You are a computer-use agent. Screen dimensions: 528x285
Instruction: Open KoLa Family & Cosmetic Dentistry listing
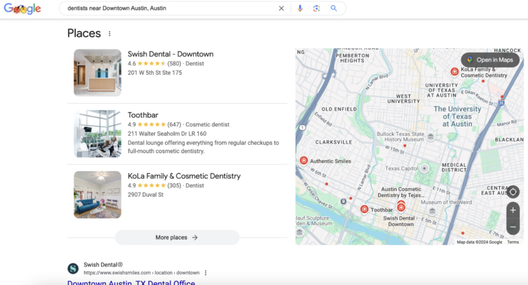[184, 176]
